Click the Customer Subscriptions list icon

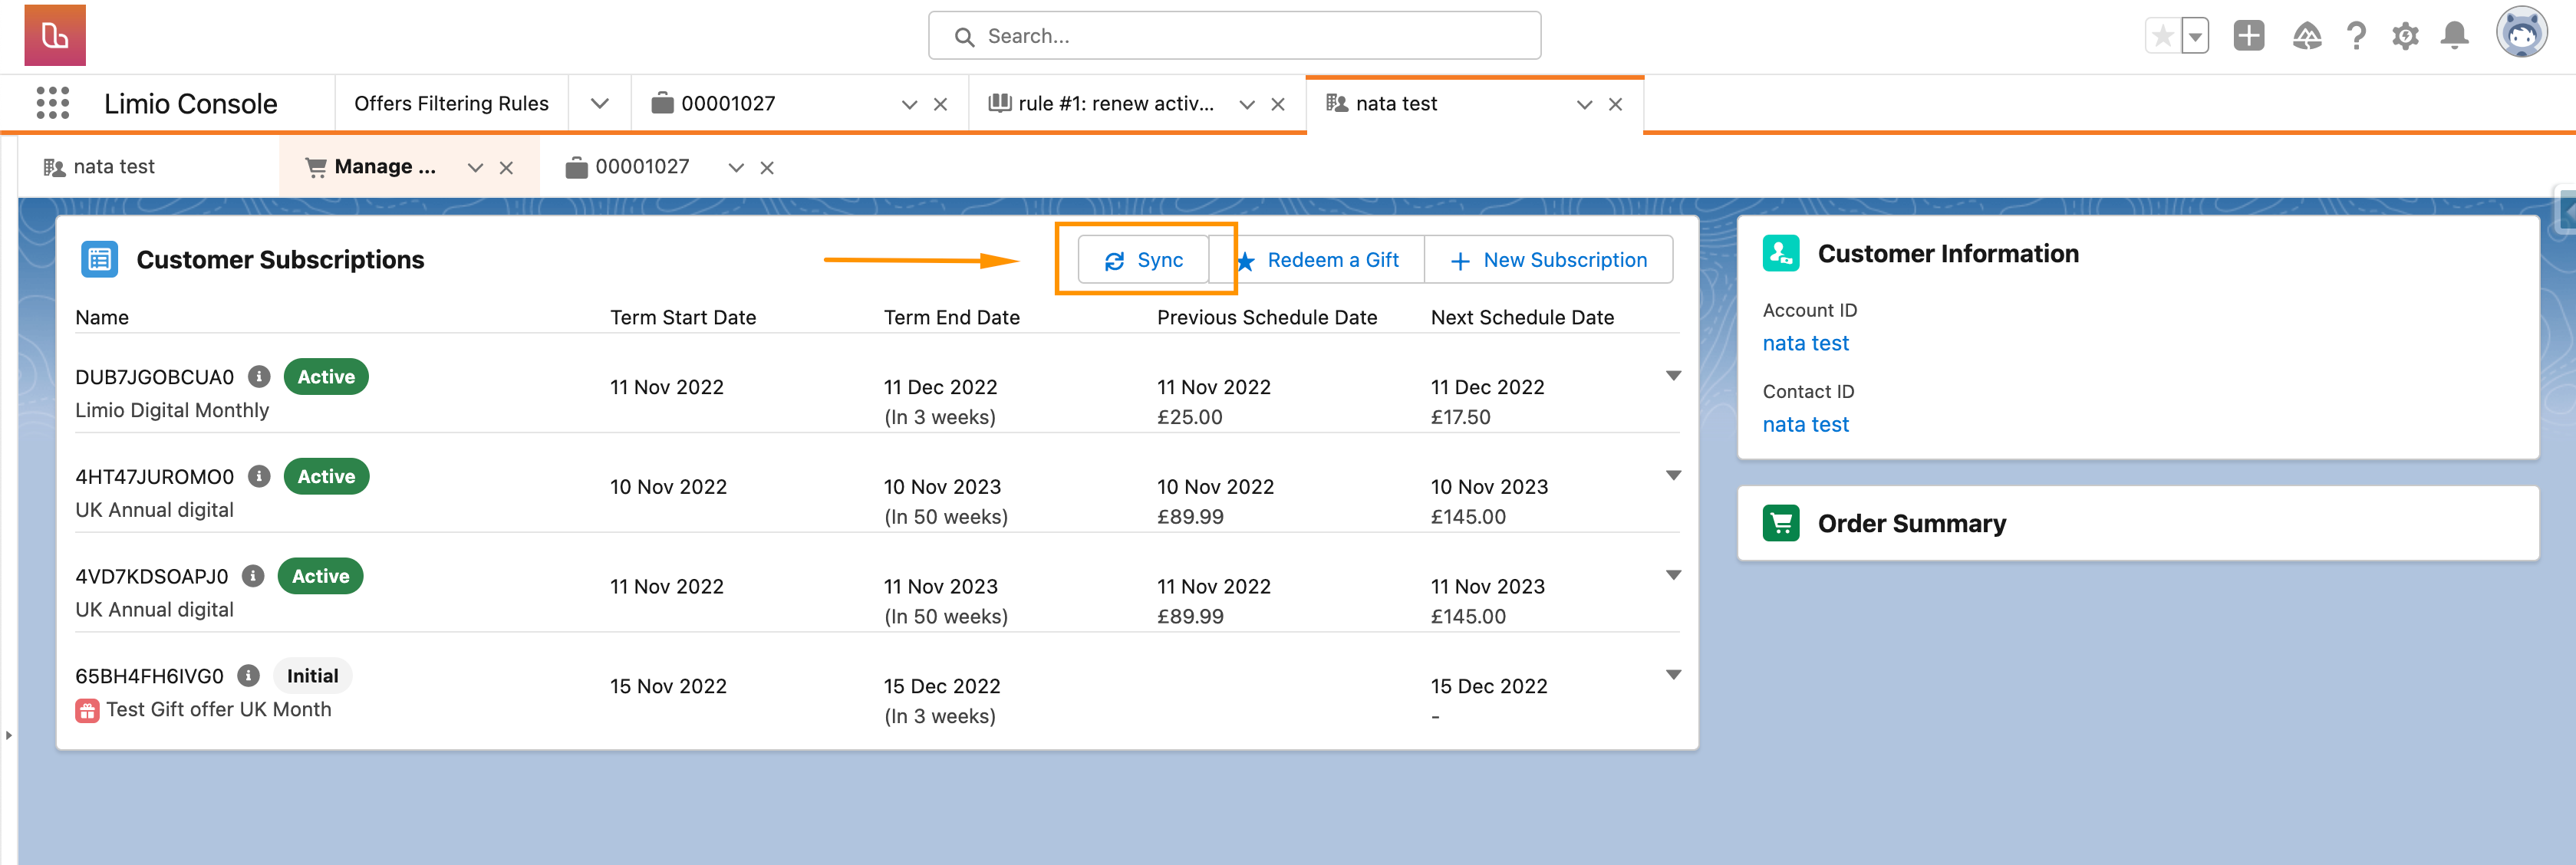point(99,259)
